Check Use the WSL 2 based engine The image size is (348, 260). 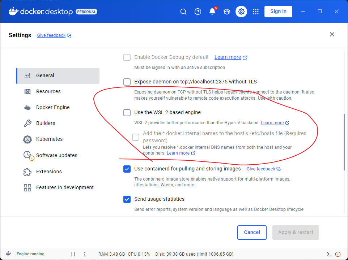coord(127,113)
